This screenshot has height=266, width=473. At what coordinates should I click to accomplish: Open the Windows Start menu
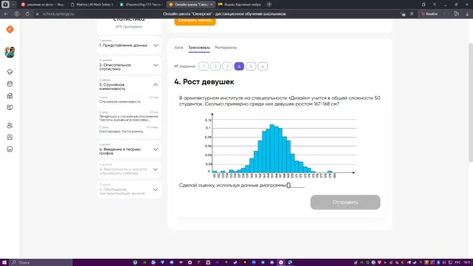pos(4,262)
